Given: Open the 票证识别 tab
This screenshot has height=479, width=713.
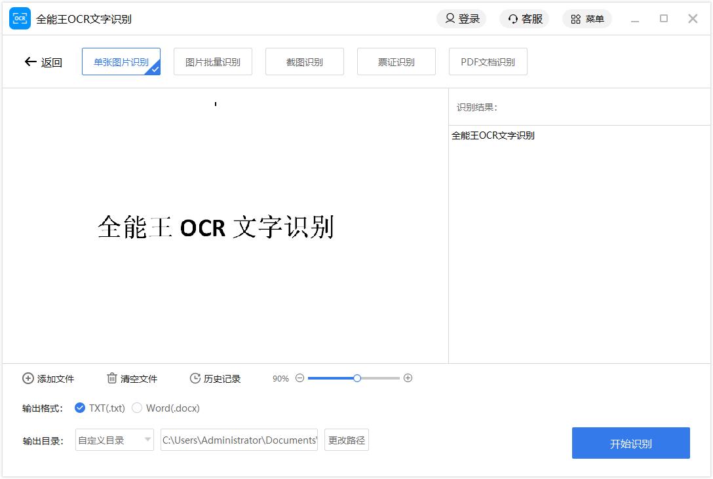Looking at the screenshot, I should [x=396, y=62].
